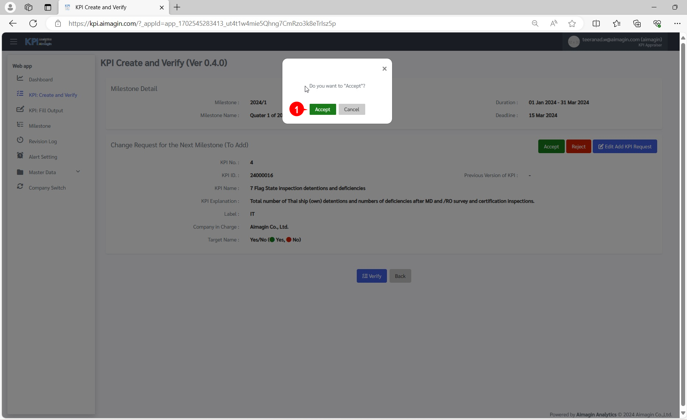Click the Revision Log history icon

click(20, 140)
